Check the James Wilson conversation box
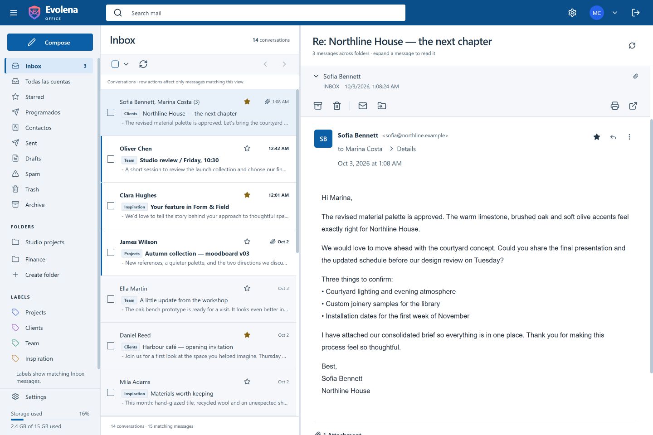This screenshot has width=653, height=435. point(111,252)
